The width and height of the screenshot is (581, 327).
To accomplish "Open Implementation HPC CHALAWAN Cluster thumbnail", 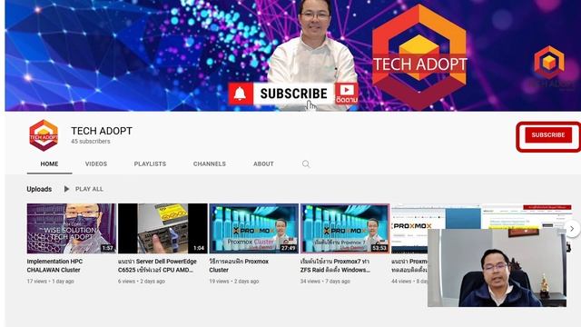I will [71, 228].
